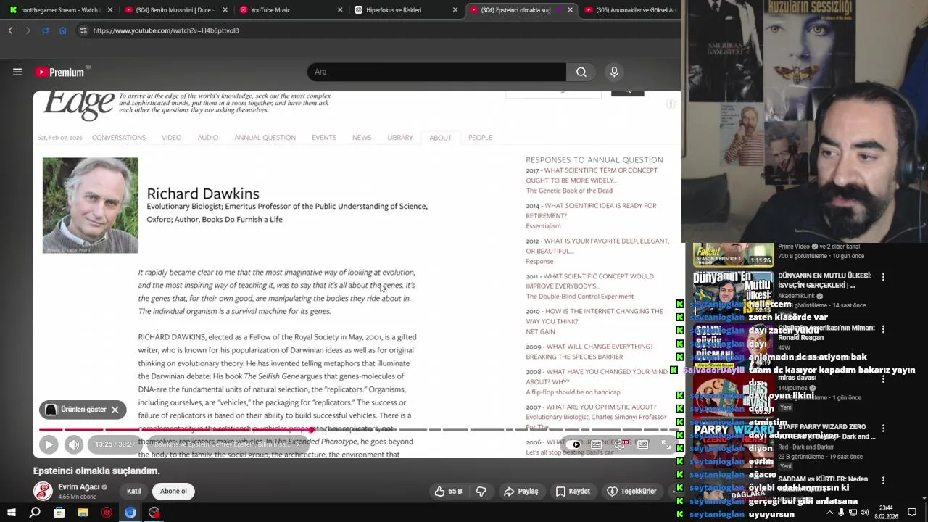Open options menu for DÜNYANIN EN MUTLU ÜLKESİ video

tap(883, 277)
